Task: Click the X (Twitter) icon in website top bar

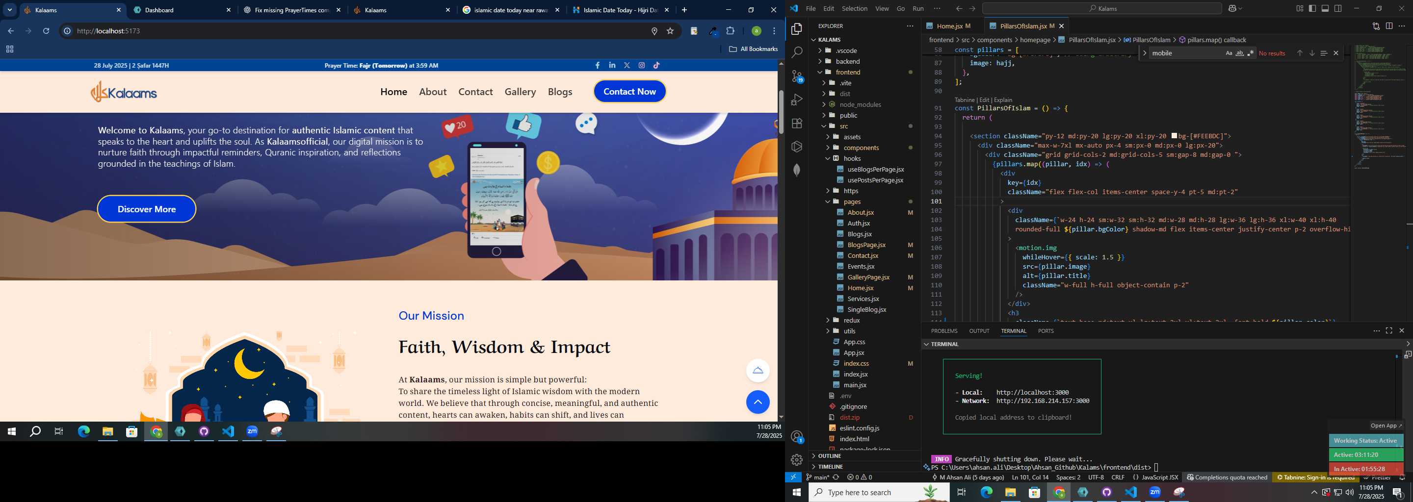Action: [x=627, y=65]
